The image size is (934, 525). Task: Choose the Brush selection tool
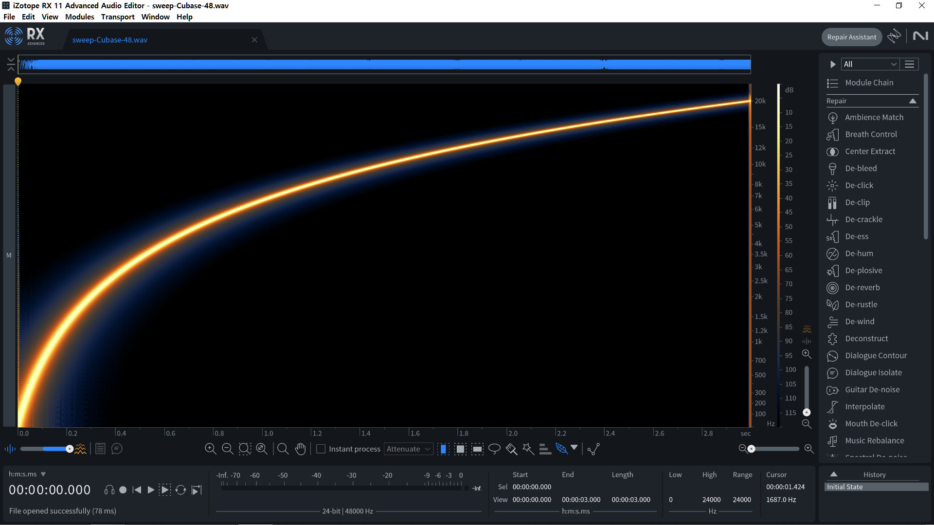(511, 449)
